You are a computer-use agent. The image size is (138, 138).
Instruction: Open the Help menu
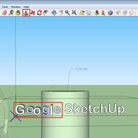(26, 7)
